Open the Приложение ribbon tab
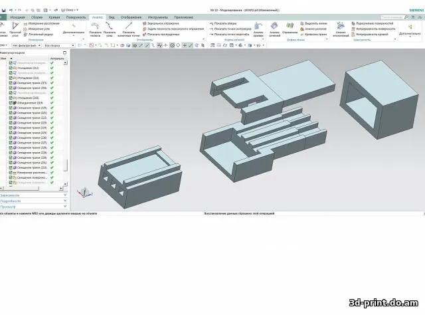Screen dimensions: 425x315 pos(183,17)
